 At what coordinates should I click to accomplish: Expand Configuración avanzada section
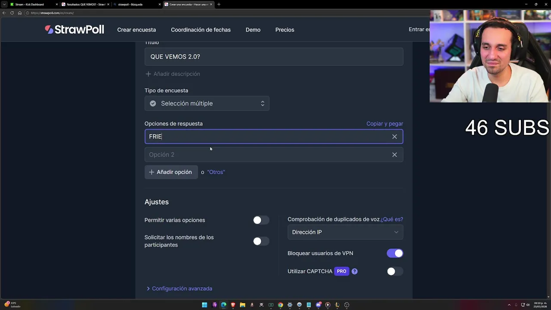click(180, 288)
